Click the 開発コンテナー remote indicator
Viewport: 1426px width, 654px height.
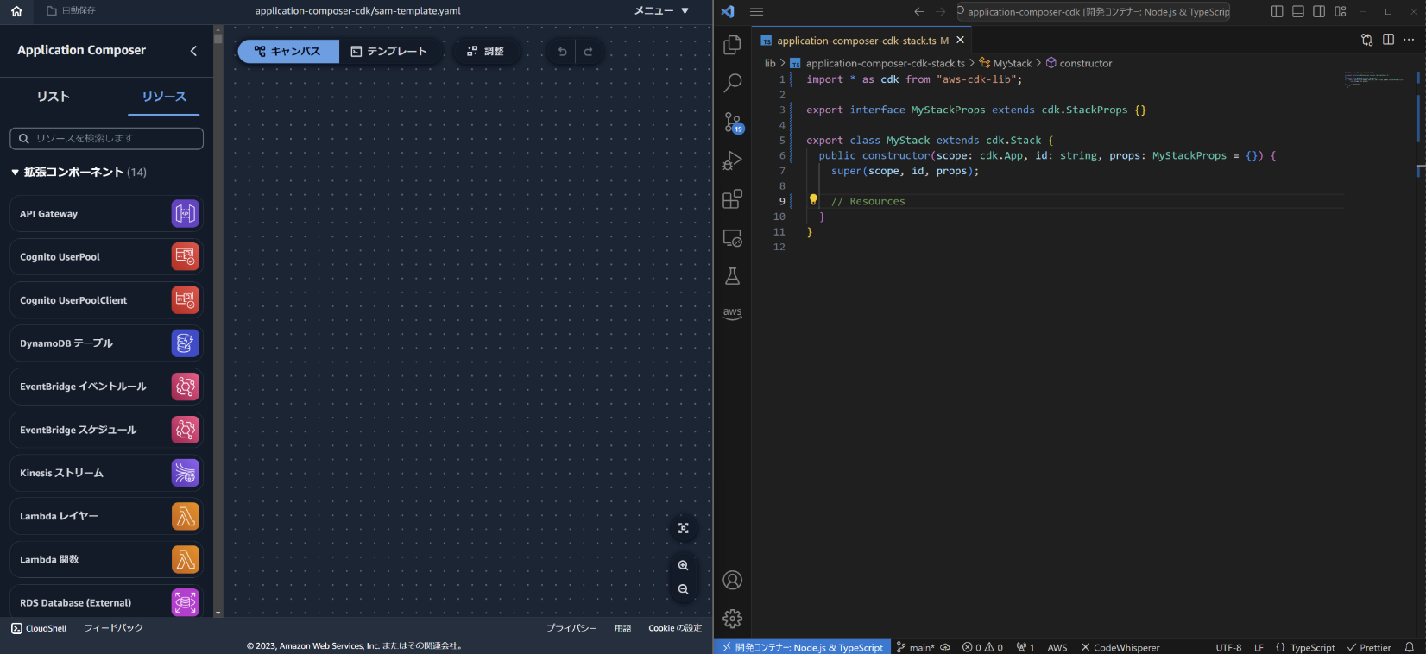802,647
